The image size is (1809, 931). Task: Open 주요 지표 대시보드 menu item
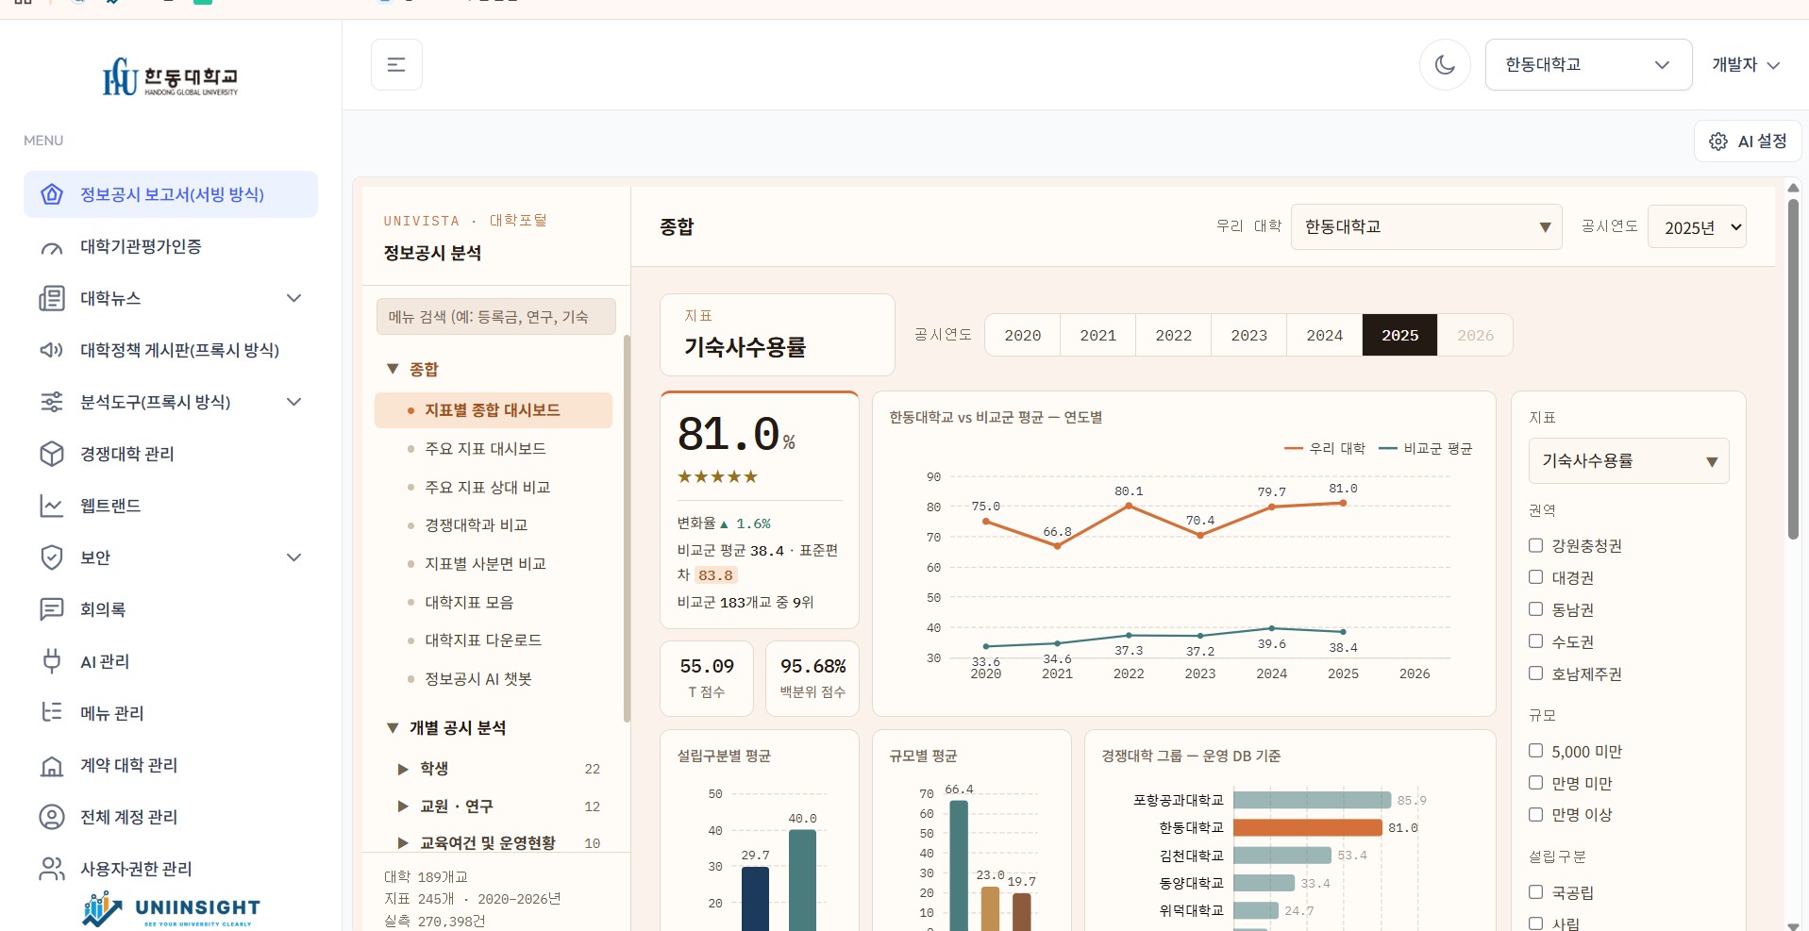click(485, 449)
